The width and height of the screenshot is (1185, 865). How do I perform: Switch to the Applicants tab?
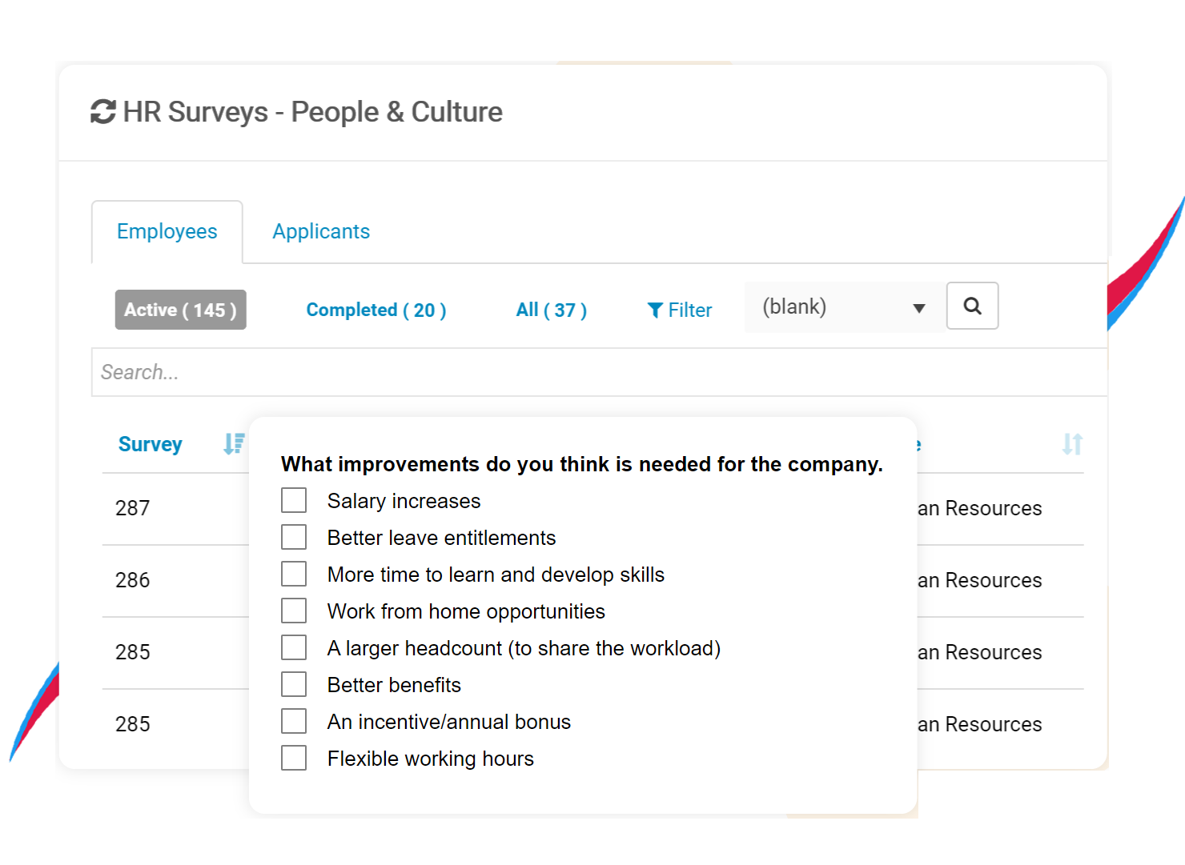click(x=320, y=231)
